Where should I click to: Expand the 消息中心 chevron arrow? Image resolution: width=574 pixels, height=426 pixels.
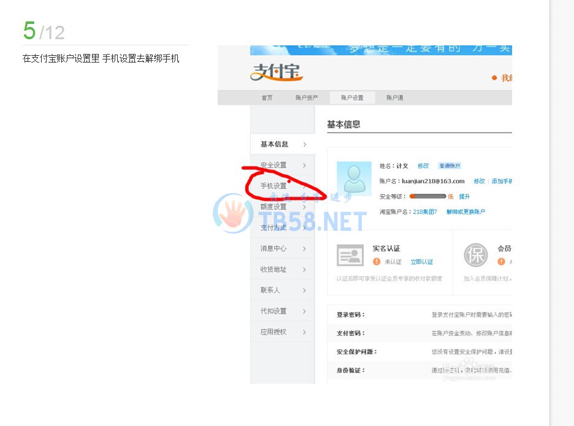[304, 249]
